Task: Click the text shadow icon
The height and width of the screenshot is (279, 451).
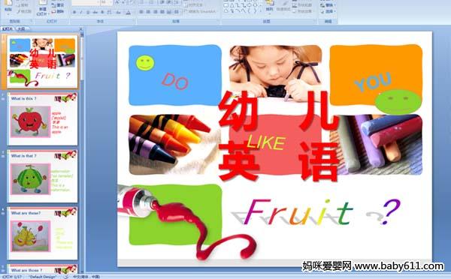Action: [102, 12]
